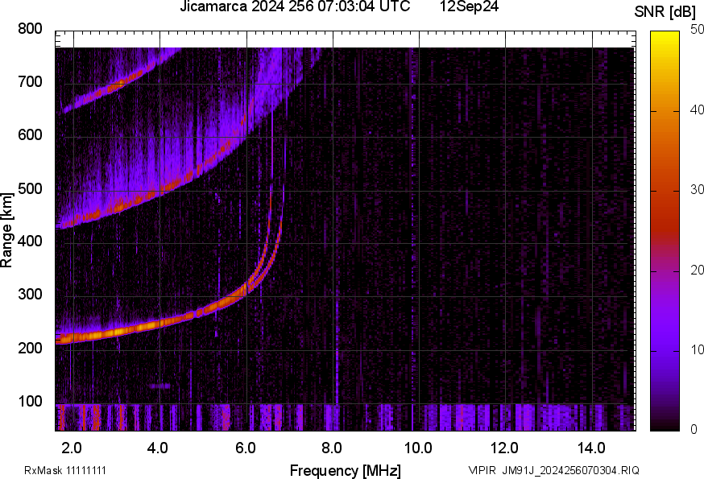Click the colorbar tick value 30
This screenshot has height=479, width=704.
tap(697, 189)
